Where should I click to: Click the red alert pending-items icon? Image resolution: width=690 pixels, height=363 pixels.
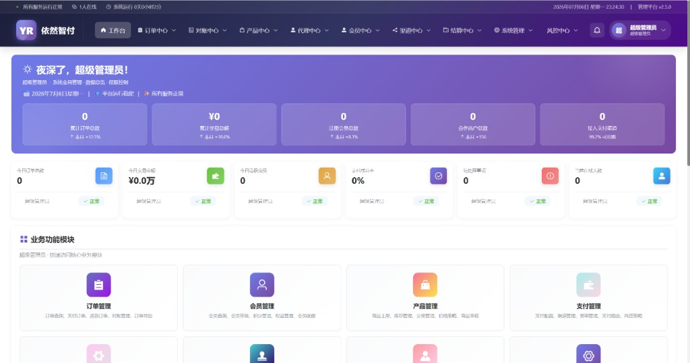pos(550,176)
